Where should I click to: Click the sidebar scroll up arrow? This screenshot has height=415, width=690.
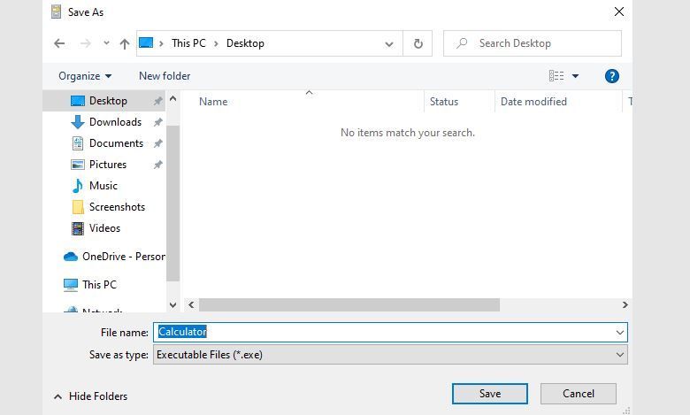172,98
